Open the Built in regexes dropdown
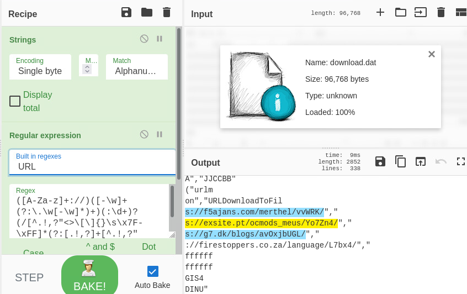This screenshot has width=467, height=294. (x=92, y=162)
